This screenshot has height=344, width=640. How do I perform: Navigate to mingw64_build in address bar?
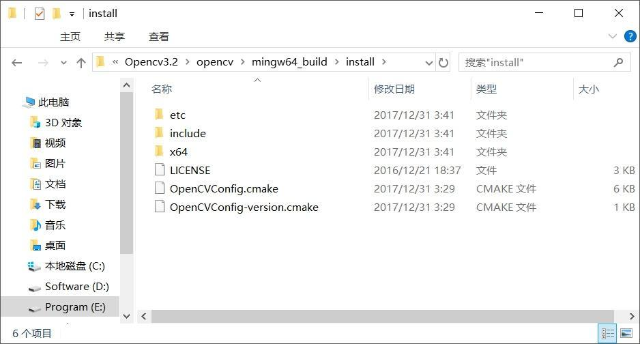(x=289, y=62)
